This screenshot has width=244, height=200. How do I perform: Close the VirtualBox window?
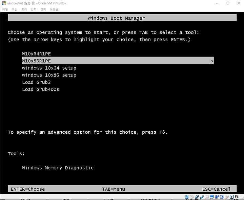tap(239, 3)
